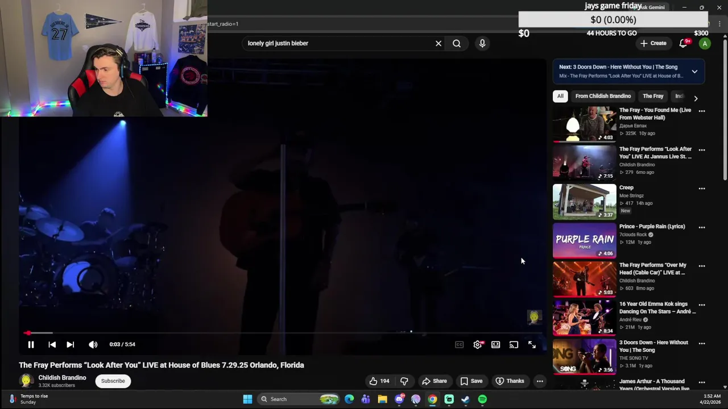Open Ask Gemini in Chrome
The width and height of the screenshot is (728, 409).
pyautogui.click(x=650, y=7)
